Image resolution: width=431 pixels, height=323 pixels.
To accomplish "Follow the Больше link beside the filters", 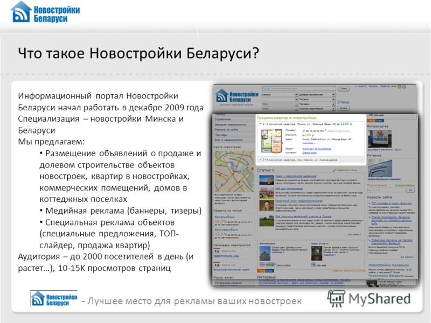I will (x=345, y=102).
